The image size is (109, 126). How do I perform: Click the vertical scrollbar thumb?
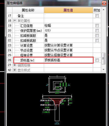[x=104, y=58]
